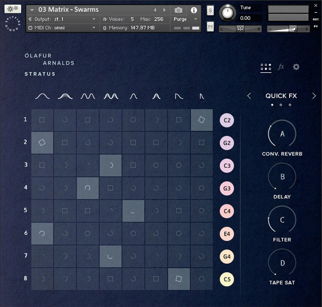Click the camera snapshot icon in the header

pos(179,10)
